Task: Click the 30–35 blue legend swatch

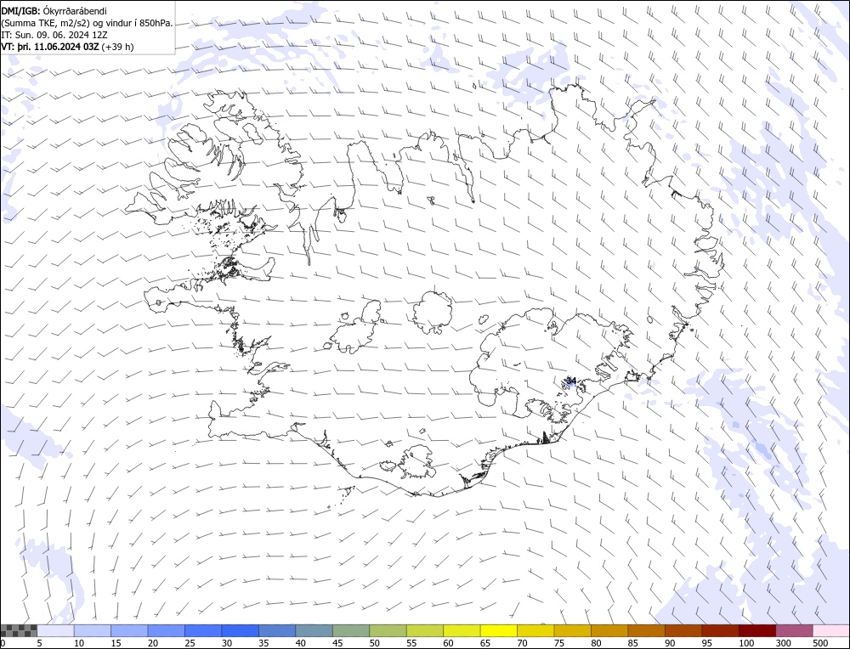Action: 241,630
